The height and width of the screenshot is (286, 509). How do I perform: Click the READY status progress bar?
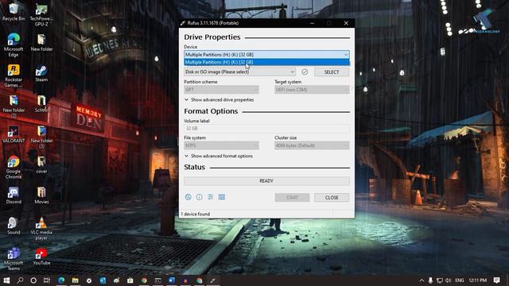267,181
